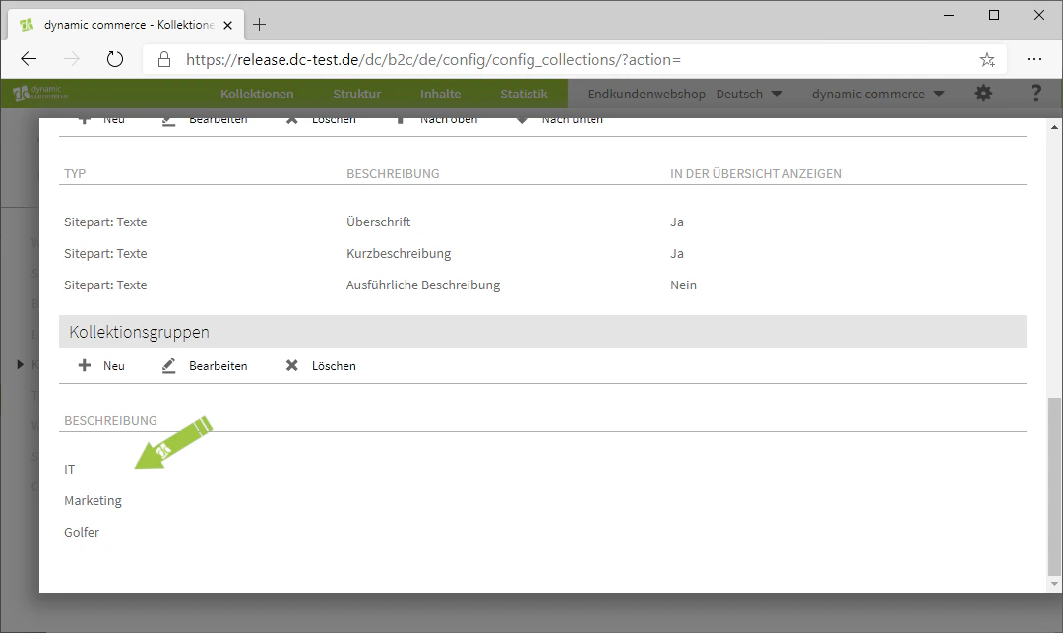Click Neu in Kollektionsgruppen
1063x633 pixels.
click(x=114, y=366)
